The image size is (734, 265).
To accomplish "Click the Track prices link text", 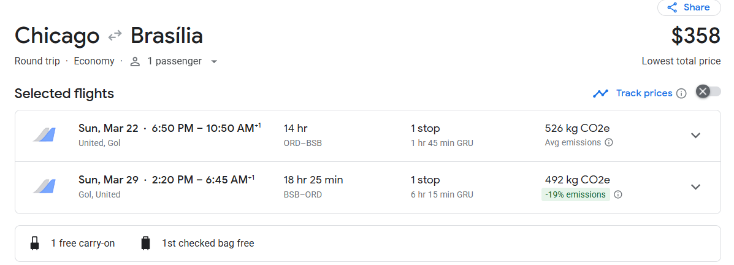I will (x=644, y=93).
